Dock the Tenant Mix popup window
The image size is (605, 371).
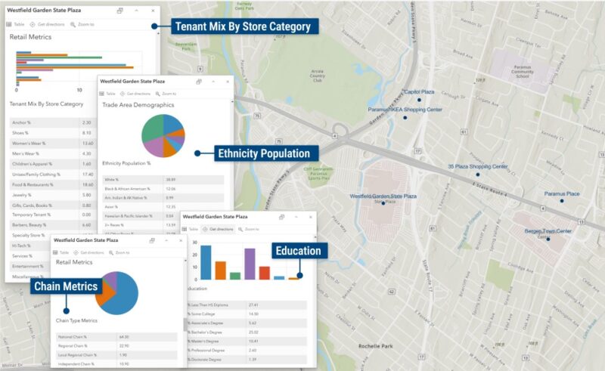[120, 11]
